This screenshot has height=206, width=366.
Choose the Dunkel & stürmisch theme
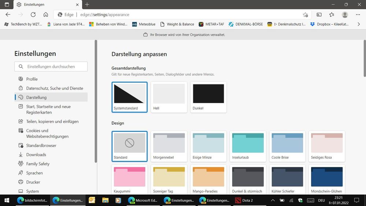tap(248, 180)
